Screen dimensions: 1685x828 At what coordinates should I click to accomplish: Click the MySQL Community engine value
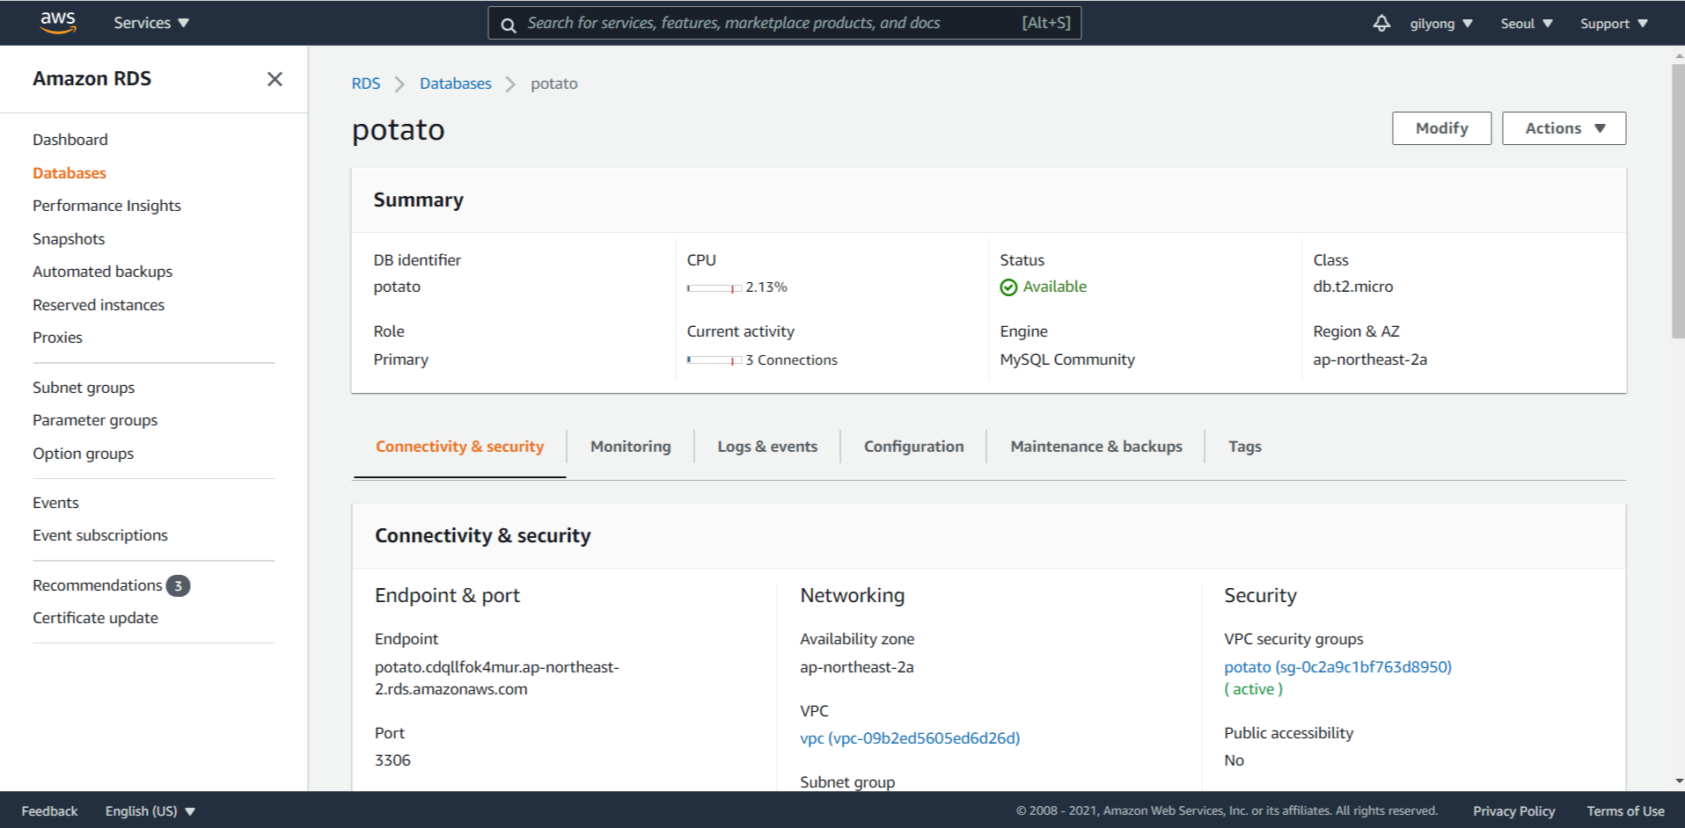click(x=1066, y=360)
